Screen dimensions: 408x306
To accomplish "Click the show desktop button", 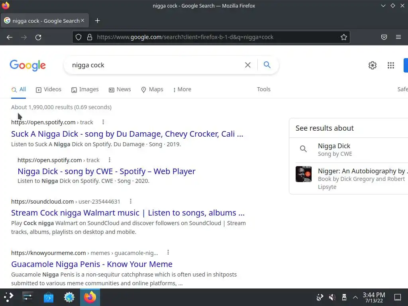I will 398,297.
